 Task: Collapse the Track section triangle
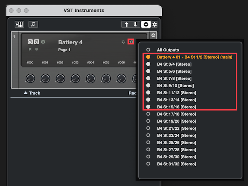[26, 93]
